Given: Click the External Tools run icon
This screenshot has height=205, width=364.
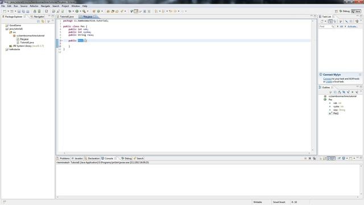Looking at the screenshot, I should (x=84, y=11).
